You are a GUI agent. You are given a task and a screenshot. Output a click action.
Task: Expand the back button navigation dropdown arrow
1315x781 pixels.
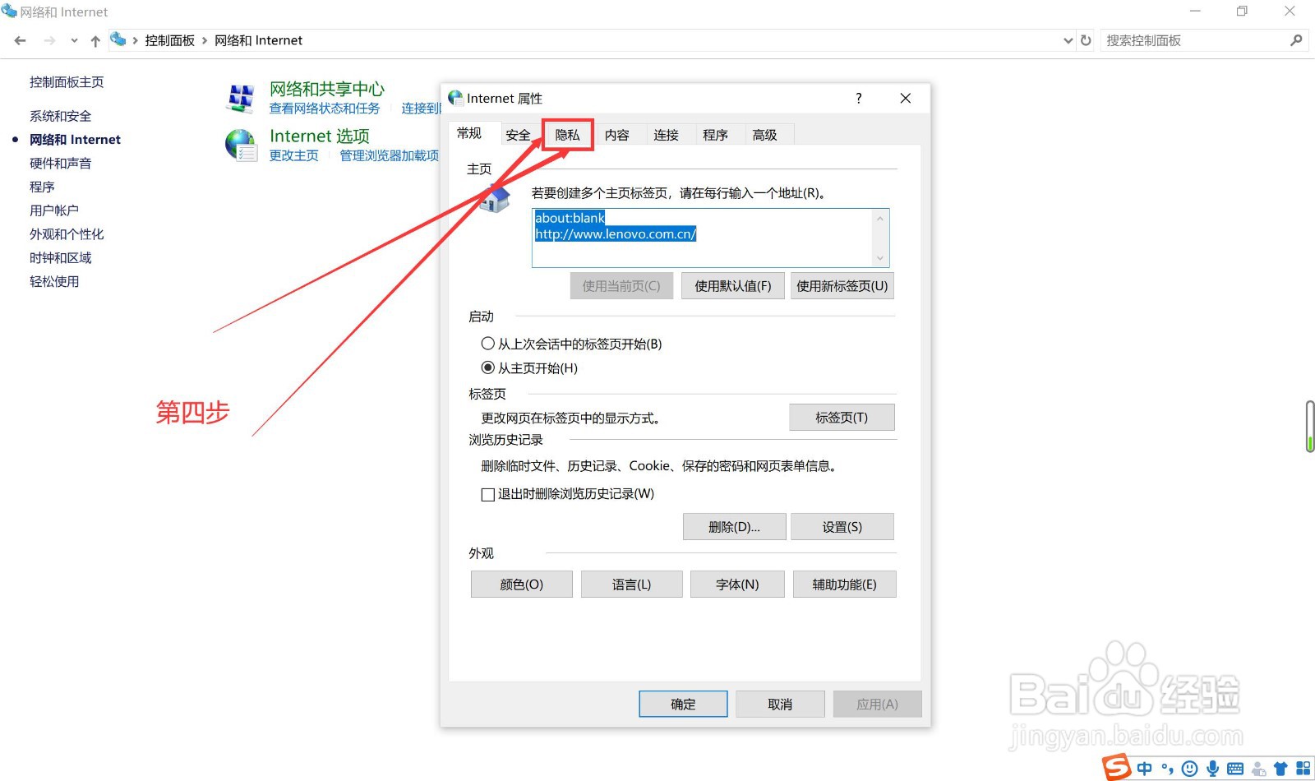click(x=74, y=39)
